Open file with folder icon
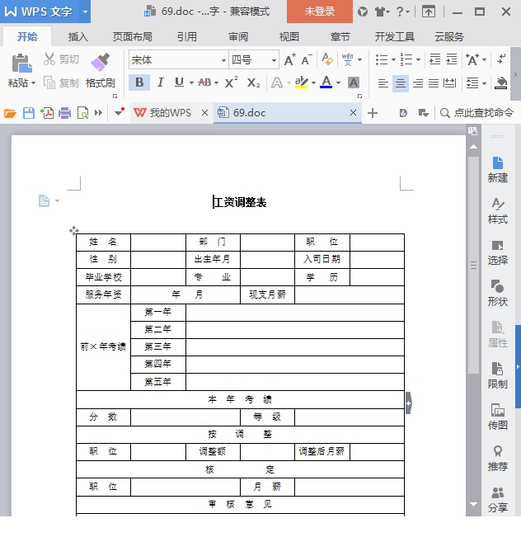Image resolution: width=521 pixels, height=537 pixels. click(10, 113)
